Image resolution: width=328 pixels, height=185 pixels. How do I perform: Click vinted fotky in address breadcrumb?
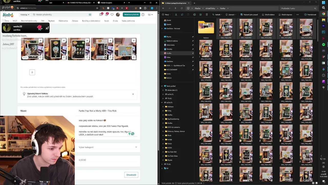[210, 8]
